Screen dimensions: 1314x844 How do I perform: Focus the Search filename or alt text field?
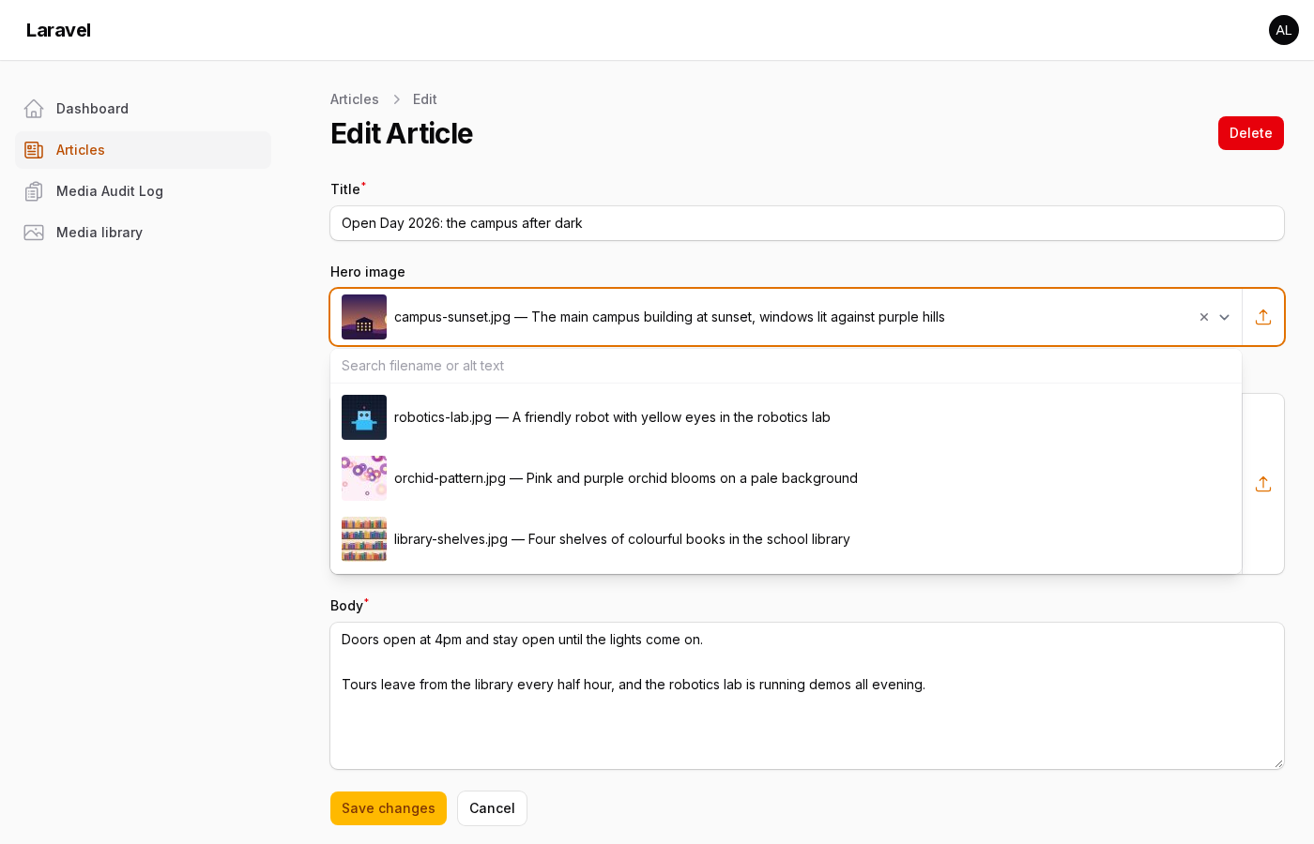(786, 366)
